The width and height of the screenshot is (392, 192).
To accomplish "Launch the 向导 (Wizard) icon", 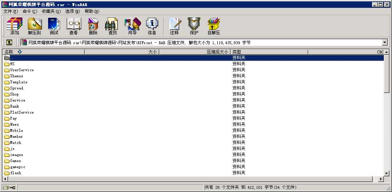I will point(133,26).
